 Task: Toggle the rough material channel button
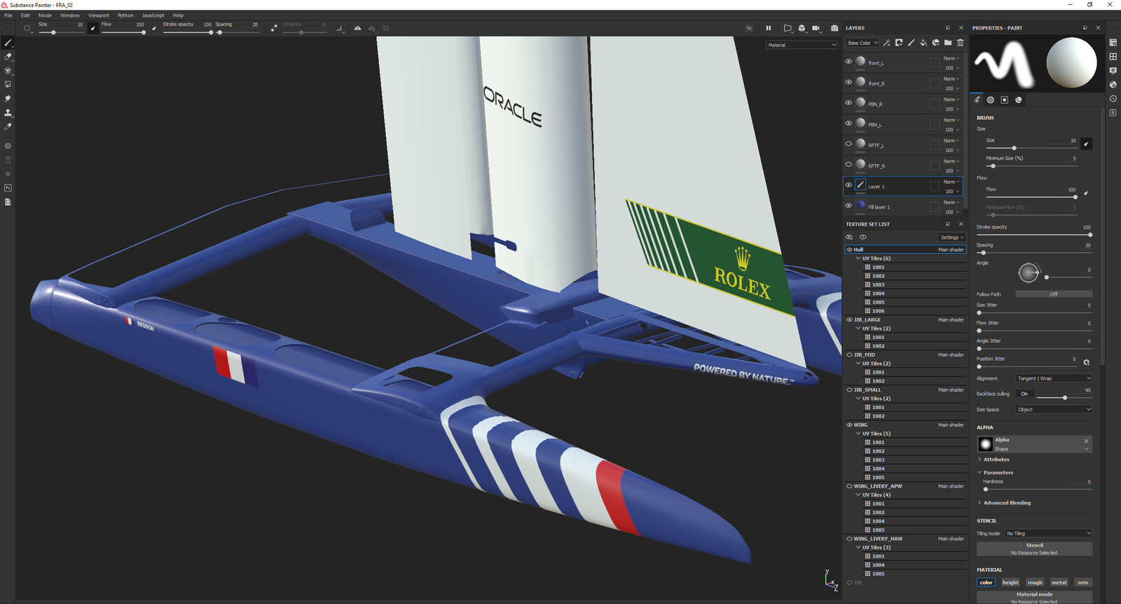[x=1035, y=582]
